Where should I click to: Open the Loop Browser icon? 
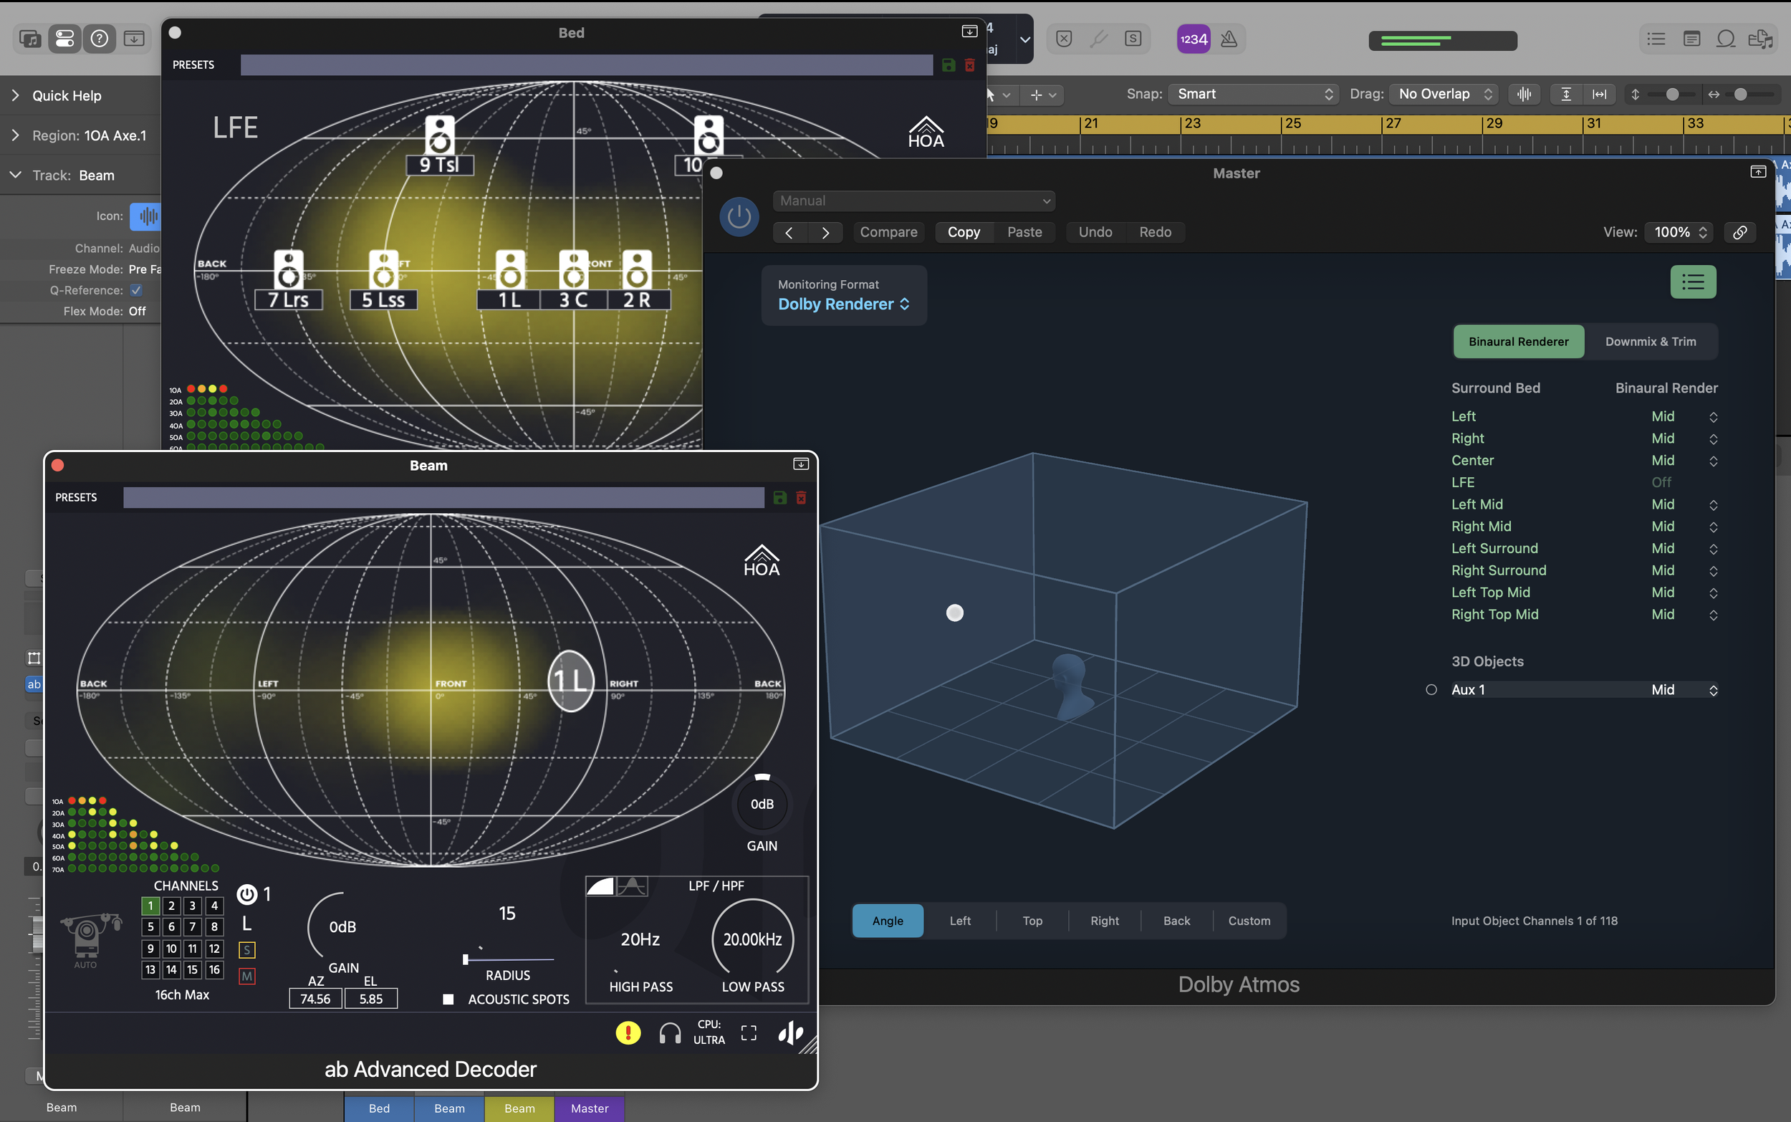pos(1726,39)
